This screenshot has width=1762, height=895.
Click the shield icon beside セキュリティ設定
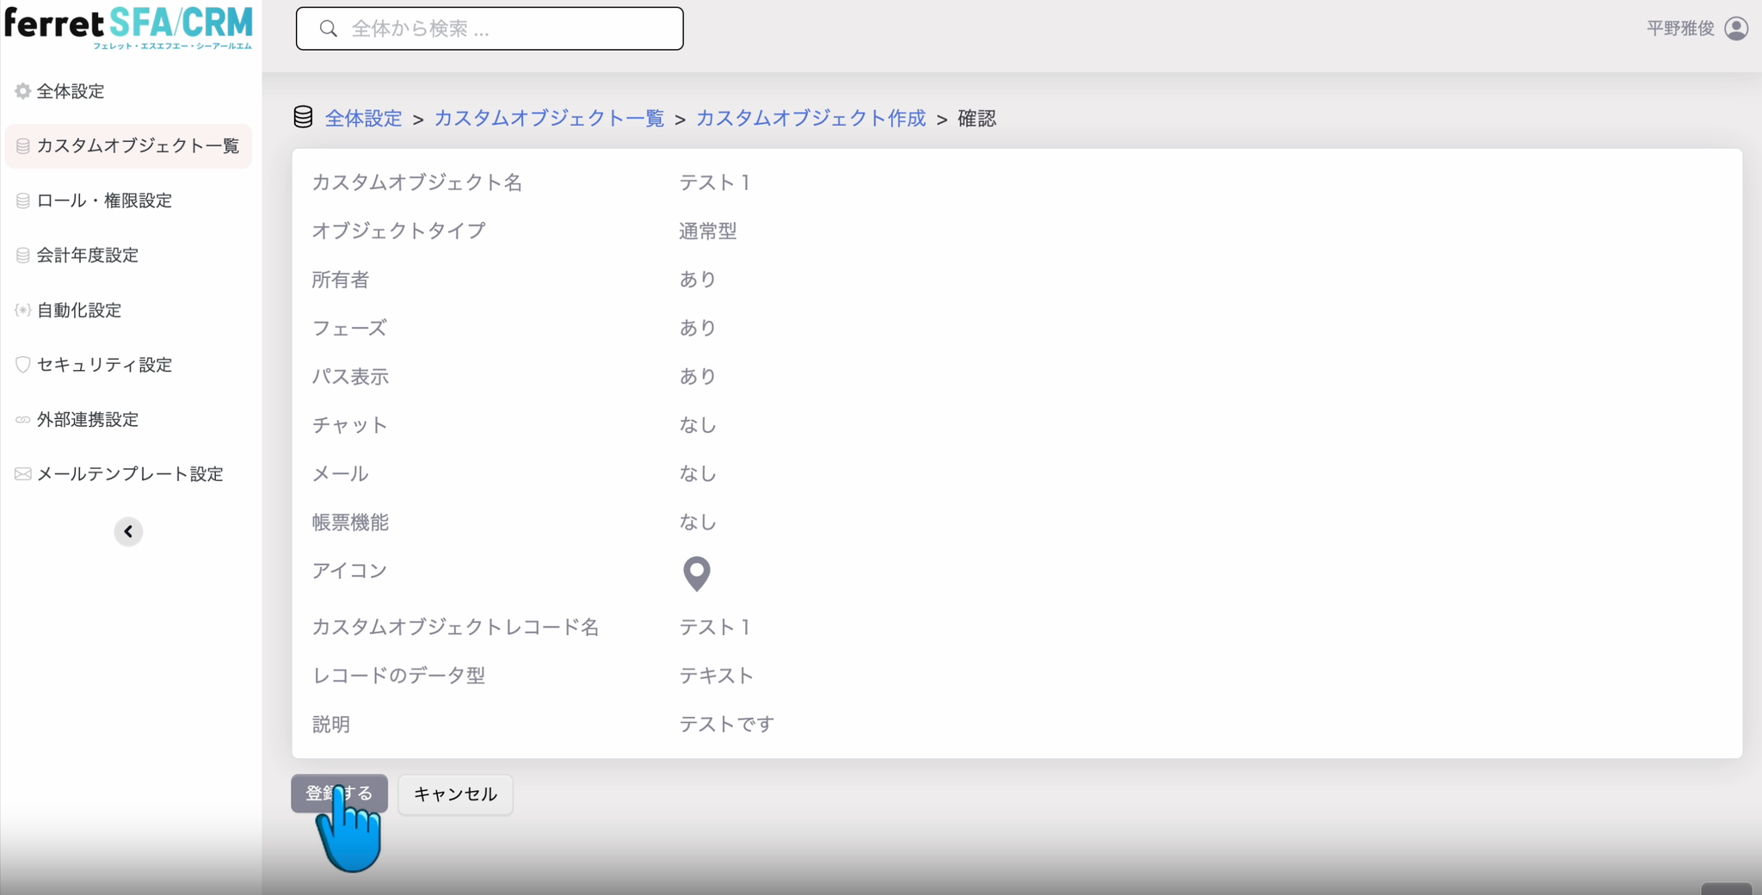(x=23, y=365)
